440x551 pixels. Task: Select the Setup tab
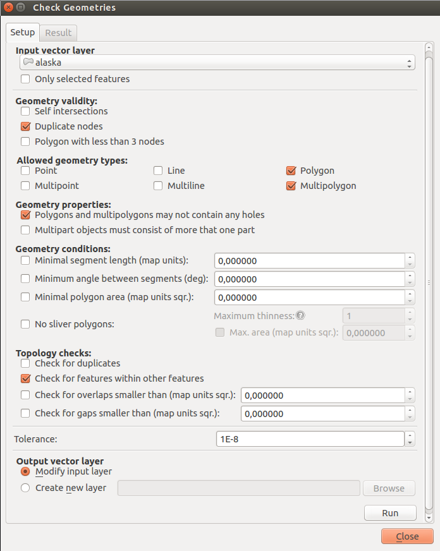pos(23,33)
